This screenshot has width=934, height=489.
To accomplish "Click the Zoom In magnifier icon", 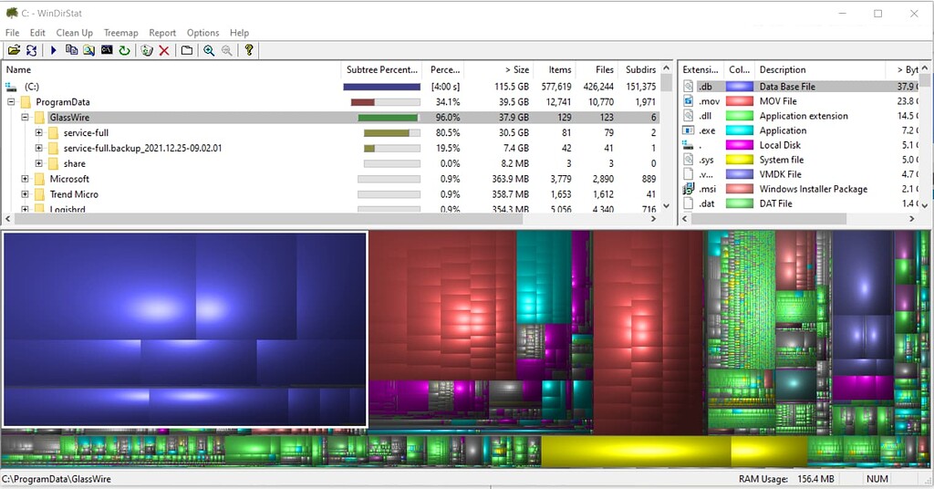I will coord(209,50).
